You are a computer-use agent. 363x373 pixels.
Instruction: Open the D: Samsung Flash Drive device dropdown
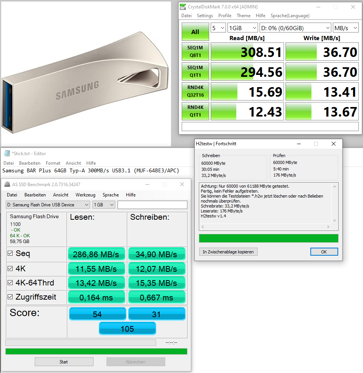(x=48, y=205)
